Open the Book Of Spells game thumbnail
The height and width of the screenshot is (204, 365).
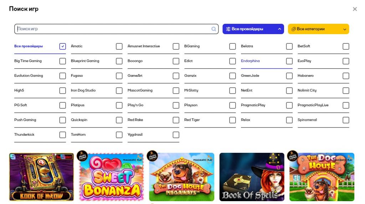252,177
